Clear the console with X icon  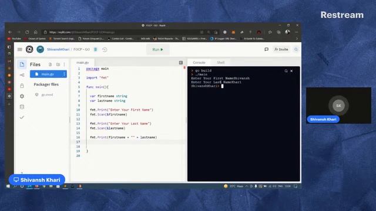click(x=291, y=71)
